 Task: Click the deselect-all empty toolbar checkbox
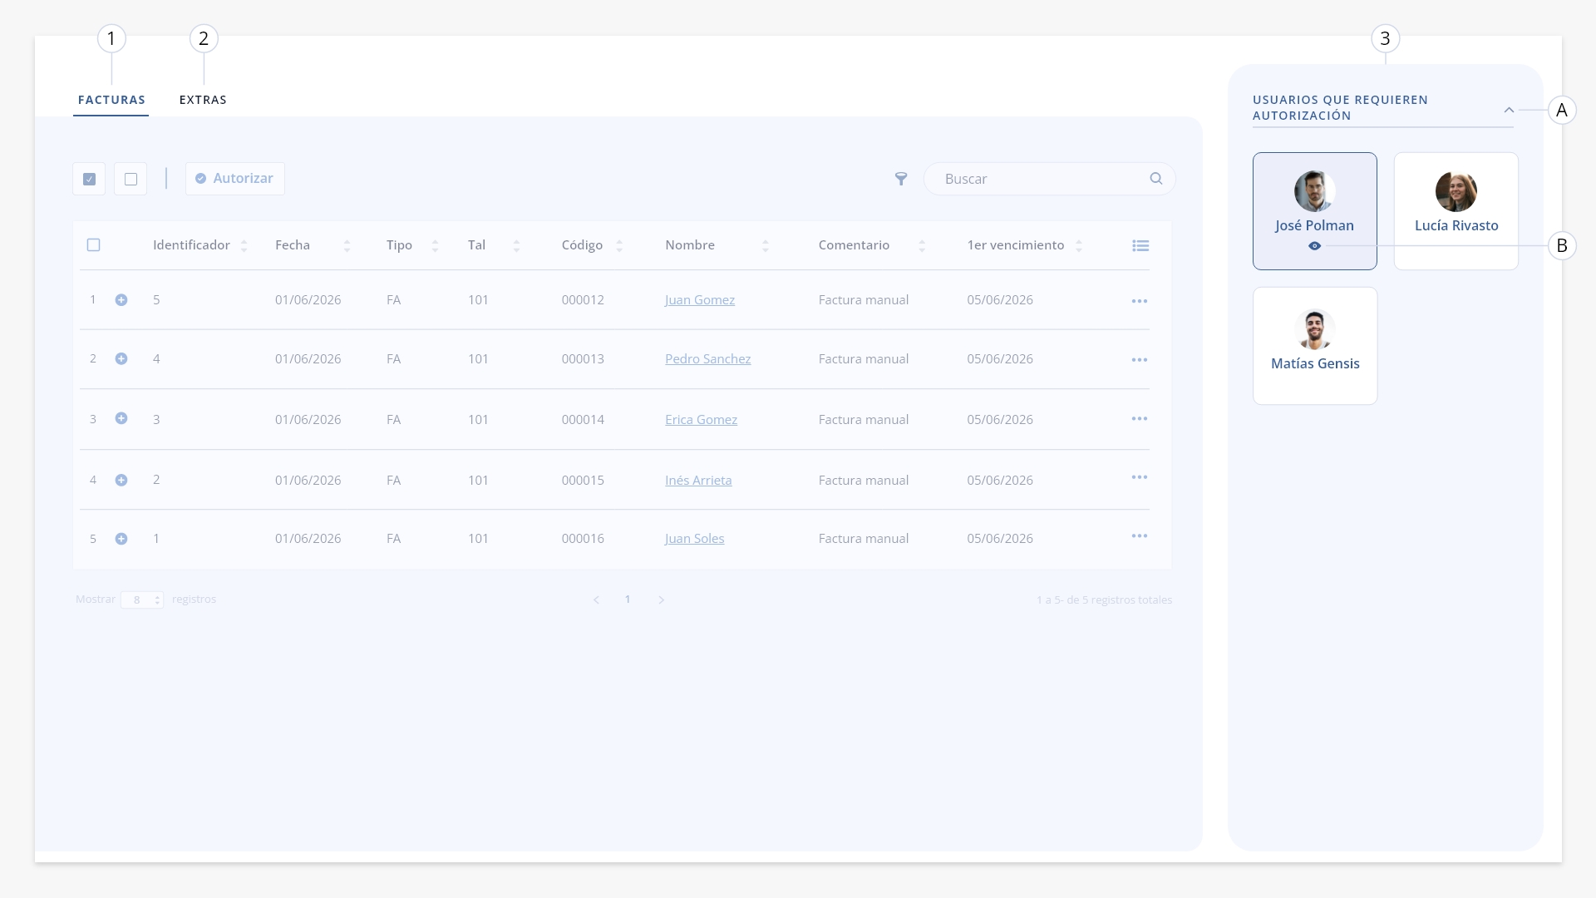[x=131, y=179]
